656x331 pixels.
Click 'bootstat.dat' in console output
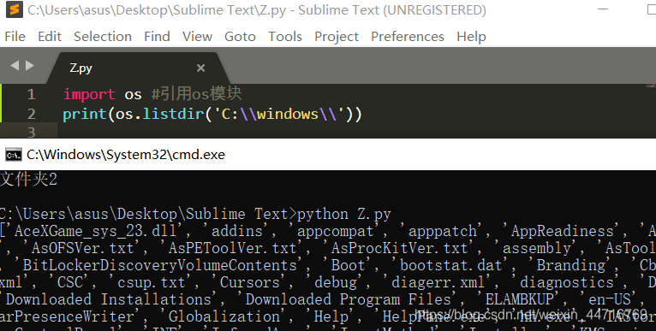[450, 265]
